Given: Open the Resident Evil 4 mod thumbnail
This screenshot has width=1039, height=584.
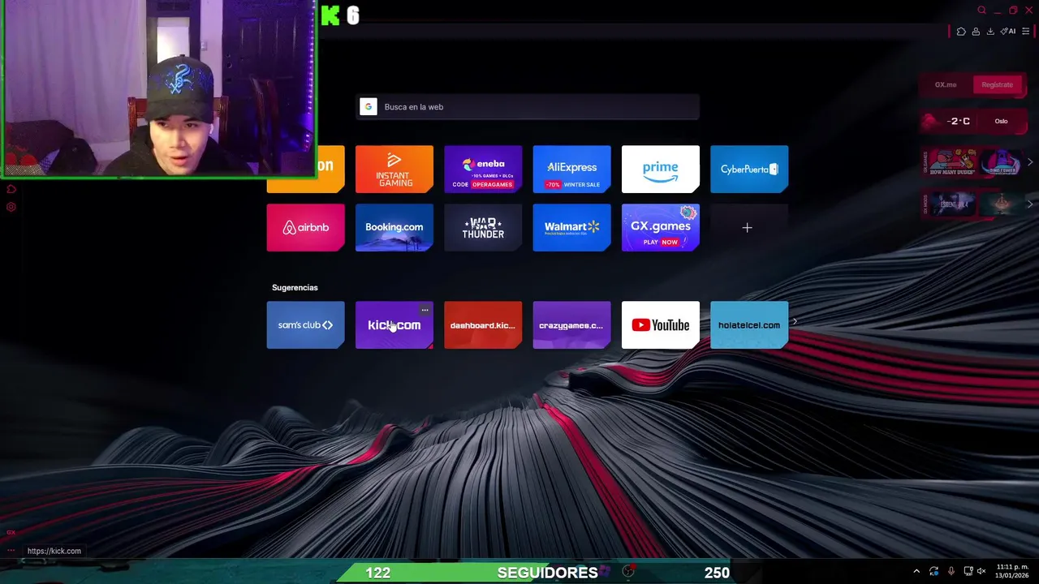Looking at the screenshot, I should (x=953, y=204).
